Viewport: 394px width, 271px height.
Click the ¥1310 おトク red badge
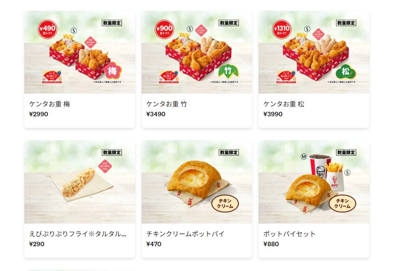click(282, 29)
